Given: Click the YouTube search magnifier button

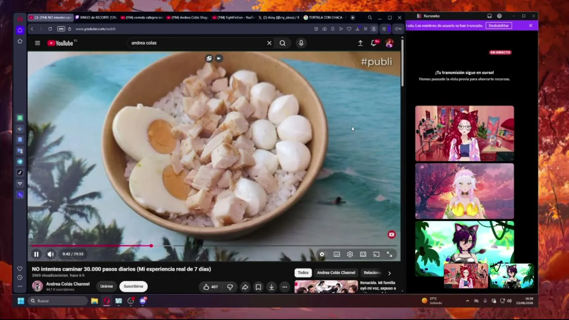Looking at the screenshot, I should tap(282, 43).
